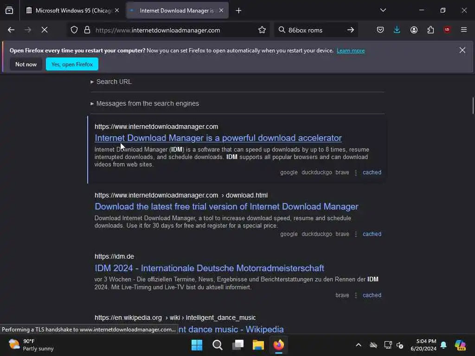
Task: Stop loading the page
Action: pos(45,30)
